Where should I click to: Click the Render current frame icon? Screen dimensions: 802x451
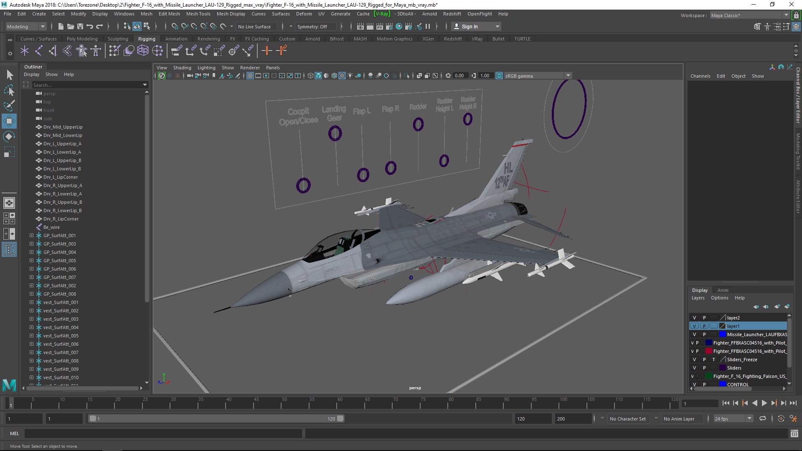(370, 26)
